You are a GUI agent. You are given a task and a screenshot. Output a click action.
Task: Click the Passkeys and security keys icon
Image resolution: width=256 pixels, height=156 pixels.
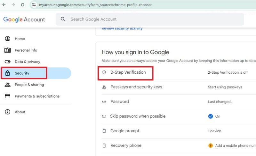(104, 87)
